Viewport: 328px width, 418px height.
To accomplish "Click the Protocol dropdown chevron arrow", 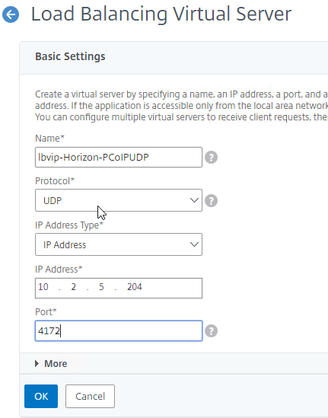I will [x=194, y=200].
